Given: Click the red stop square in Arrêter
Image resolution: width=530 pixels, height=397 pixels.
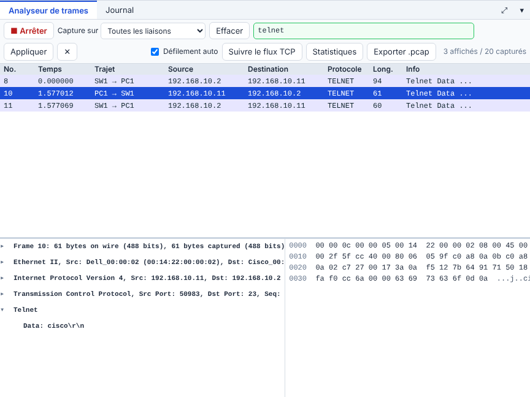Looking at the screenshot, I should [x=14, y=31].
